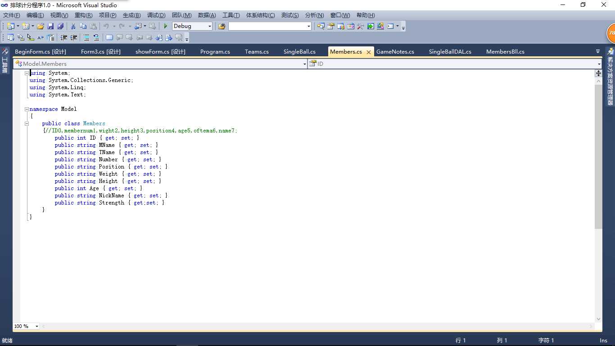This screenshot has height=346, width=615.
Task: Start debugging with the green play icon
Action: click(x=166, y=26)
